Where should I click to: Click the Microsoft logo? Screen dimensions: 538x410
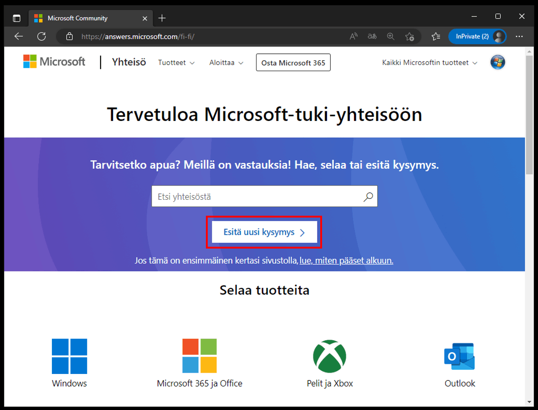[x=54, y=62]
